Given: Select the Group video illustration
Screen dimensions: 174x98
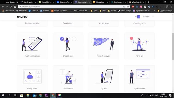Looking at the screenshot, I should pyautogui.click(x=32, y=78).
